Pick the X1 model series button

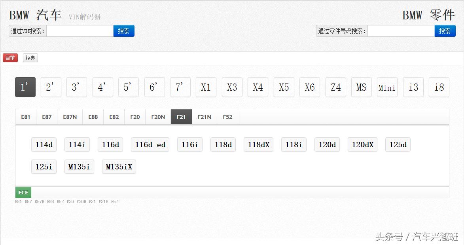coord(206,87)
